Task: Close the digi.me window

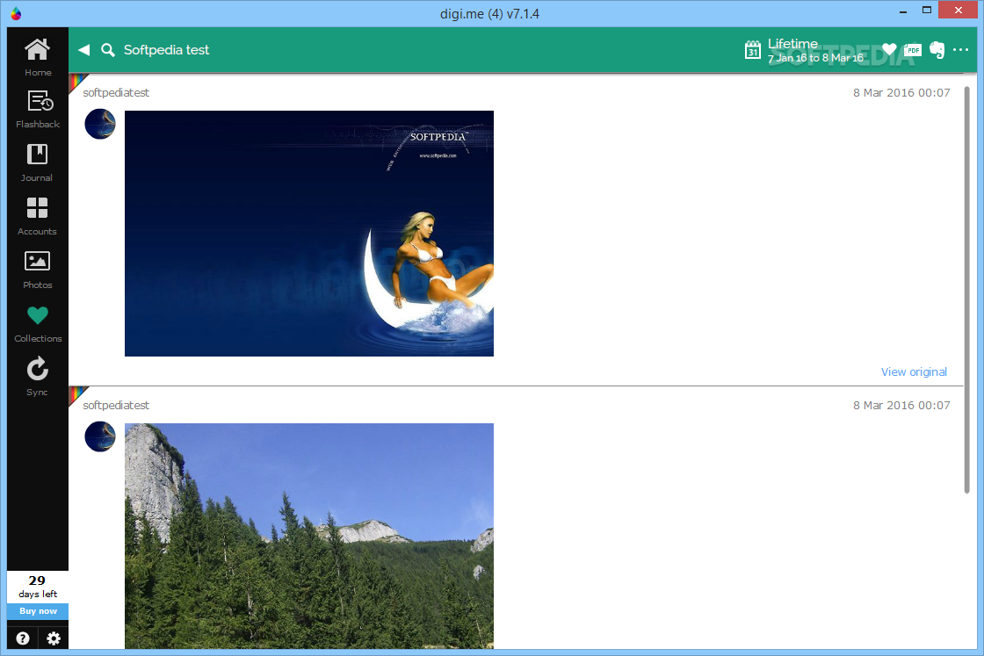Action: point(959,10)
